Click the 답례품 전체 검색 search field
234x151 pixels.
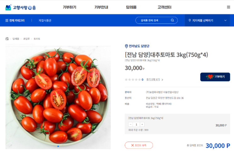tap(157, 20)
